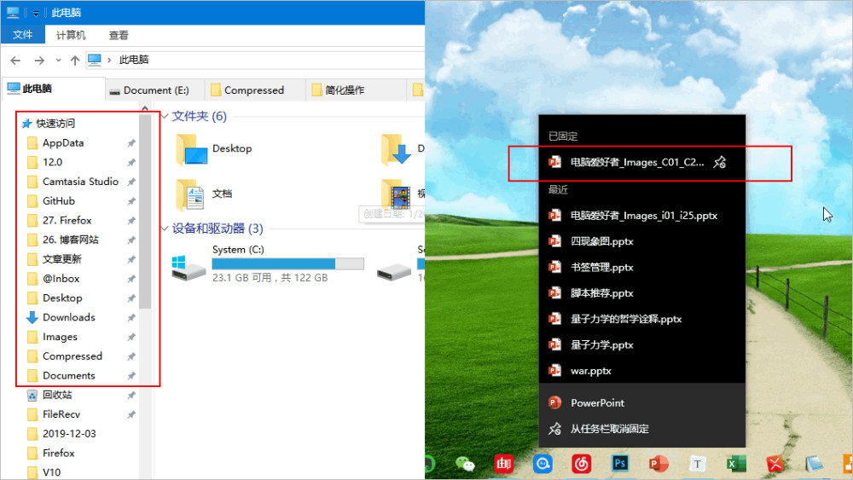Launch Photoshop from the taskbar
The image size is (853, 480).
[619, 463]
